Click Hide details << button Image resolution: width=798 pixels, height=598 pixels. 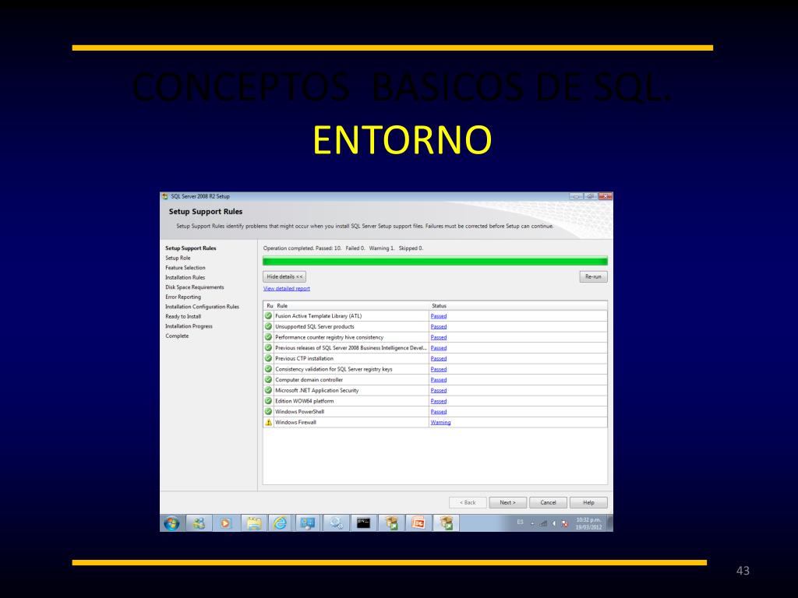pos(284,276)
